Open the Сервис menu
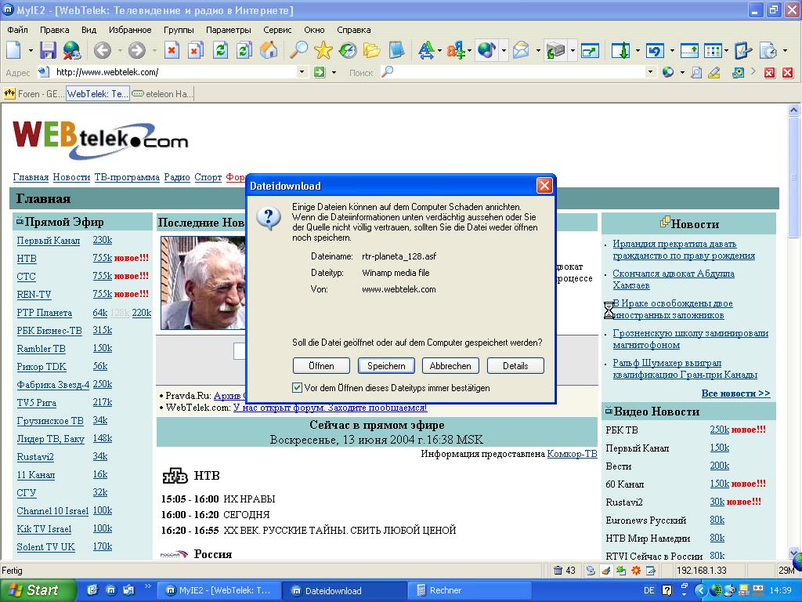The image size is (802, 602). [x=277, y=30]
